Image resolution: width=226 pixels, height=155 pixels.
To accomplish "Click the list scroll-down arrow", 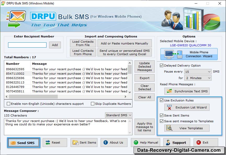I will (x=130, y=92).
